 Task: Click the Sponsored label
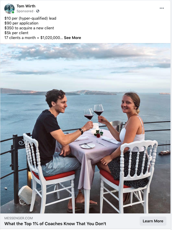[x=25, y=11]
